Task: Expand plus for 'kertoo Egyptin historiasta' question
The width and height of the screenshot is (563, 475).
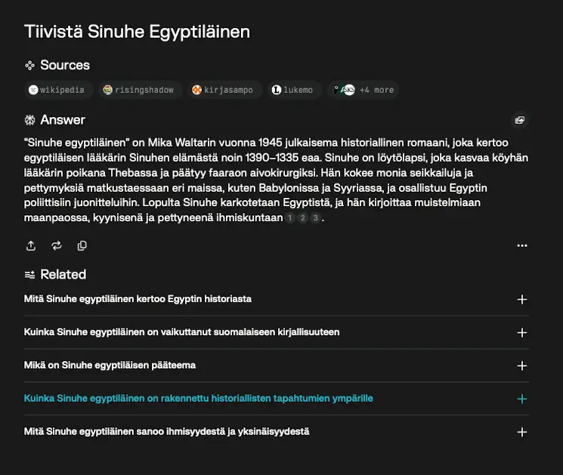Action: (x=522, y=300)
